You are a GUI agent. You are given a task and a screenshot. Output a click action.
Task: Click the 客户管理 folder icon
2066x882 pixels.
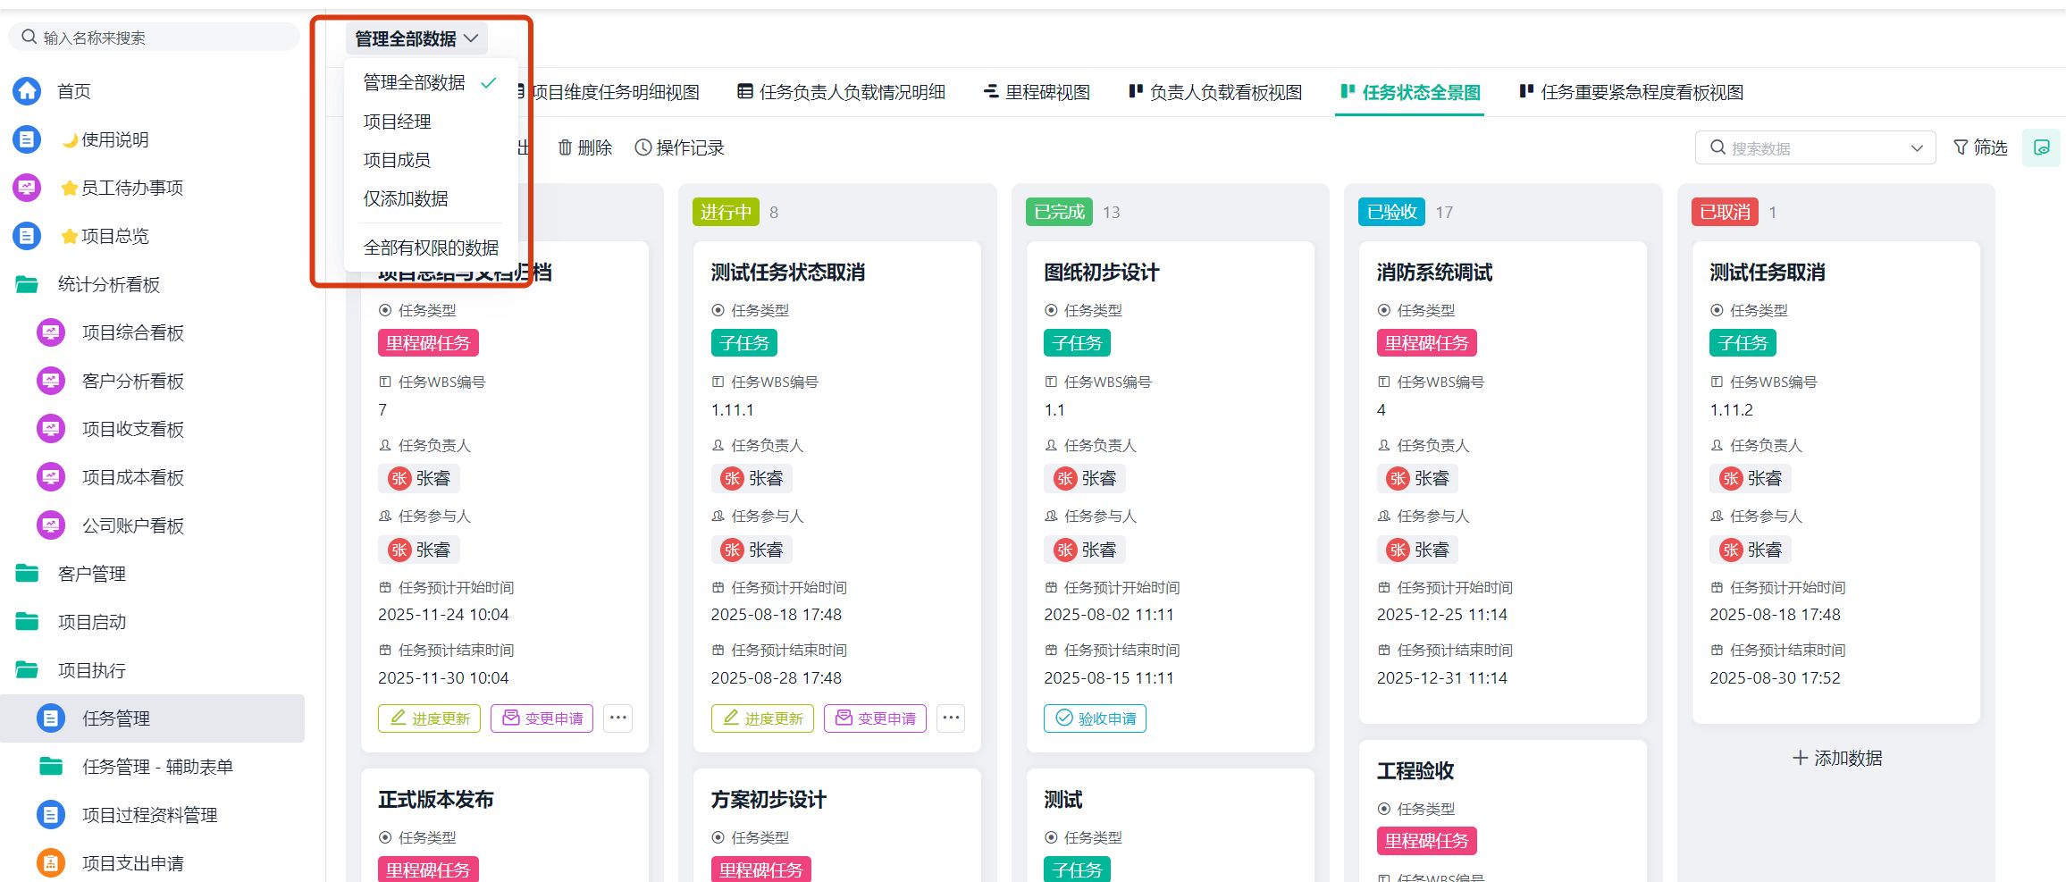pyautogui.click(x=27, y=574)
